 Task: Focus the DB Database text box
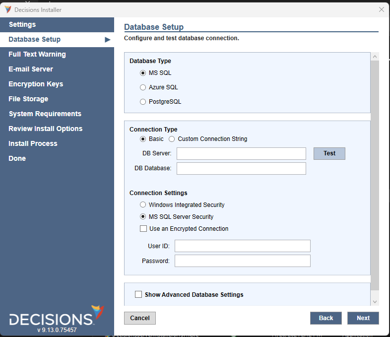241,169
